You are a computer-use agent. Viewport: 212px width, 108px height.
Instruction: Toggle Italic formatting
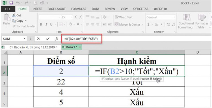point(46,25)
